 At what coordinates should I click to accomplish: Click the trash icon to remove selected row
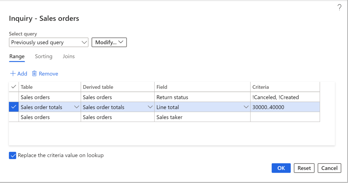tap(34, 73)
